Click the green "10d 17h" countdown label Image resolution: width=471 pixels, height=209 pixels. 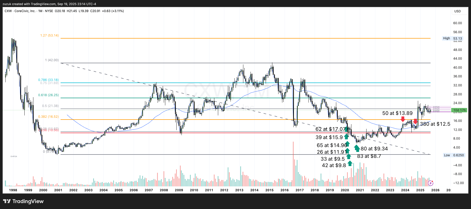459,110
